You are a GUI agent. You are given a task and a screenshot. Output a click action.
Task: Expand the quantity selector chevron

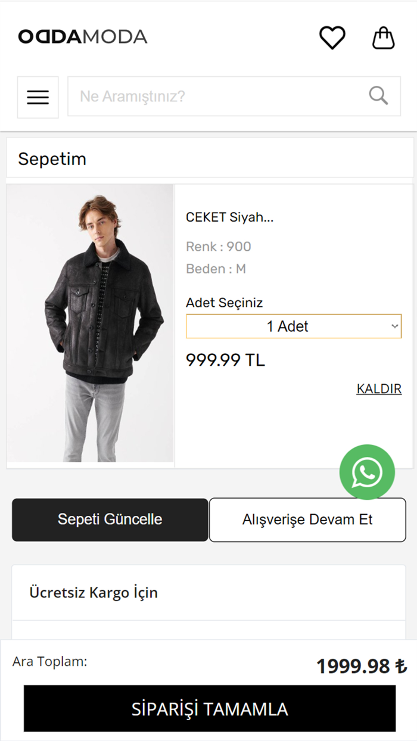click(x=394, y=326)
